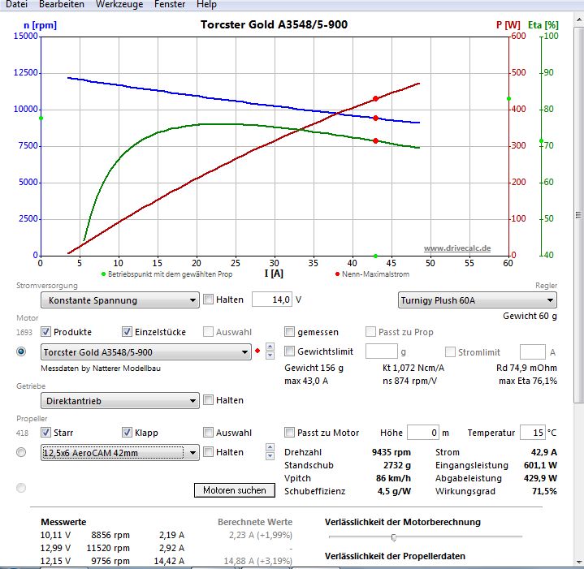Step to next motor with down arrow
The image size is (584, 569).
pyautogui.click(x=270, y=356)
